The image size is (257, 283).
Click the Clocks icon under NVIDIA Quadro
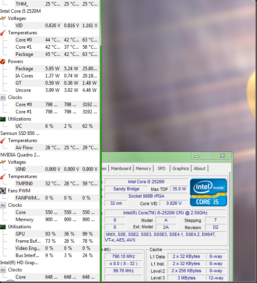coord(3,205)
